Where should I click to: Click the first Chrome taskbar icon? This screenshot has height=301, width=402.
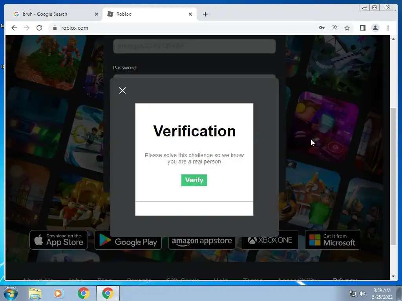83,293
